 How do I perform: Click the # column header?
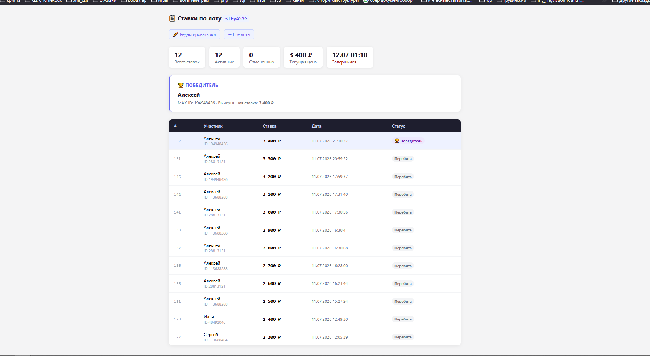[x=175, y=126]
